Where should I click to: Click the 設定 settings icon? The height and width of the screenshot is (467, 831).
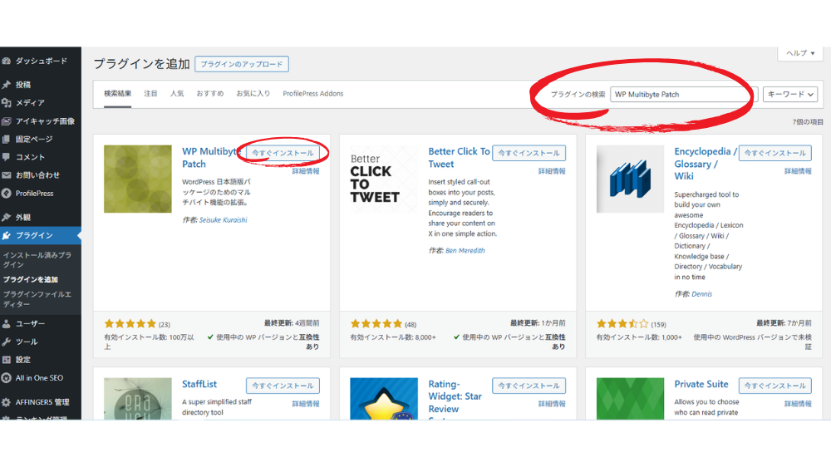point(7,360)
